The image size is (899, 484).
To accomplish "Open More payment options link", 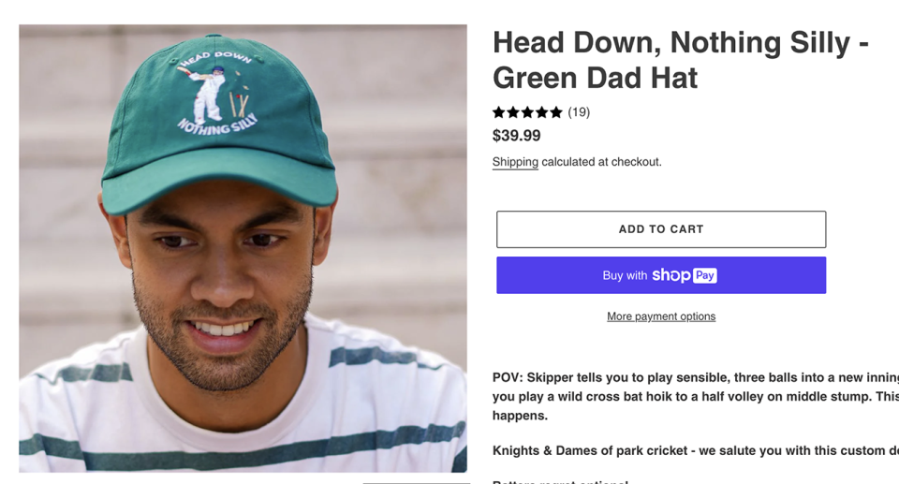I will pos(661,316).
